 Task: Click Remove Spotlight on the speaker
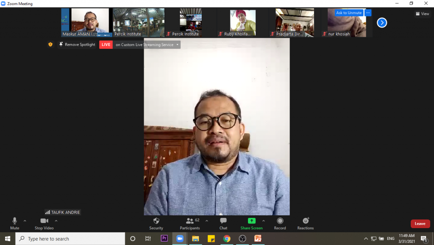point(78,45)
